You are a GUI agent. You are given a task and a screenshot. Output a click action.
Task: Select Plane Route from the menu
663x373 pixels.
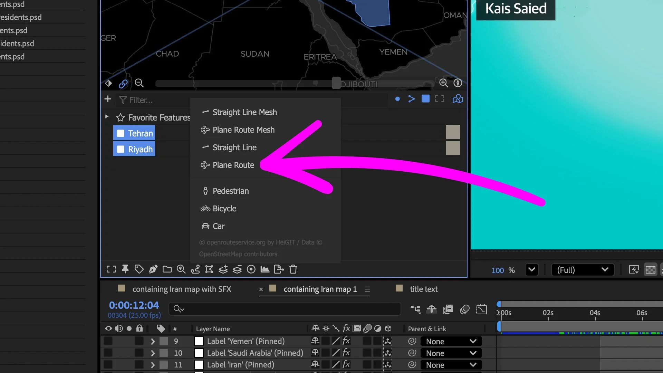[x=233, y=165]
